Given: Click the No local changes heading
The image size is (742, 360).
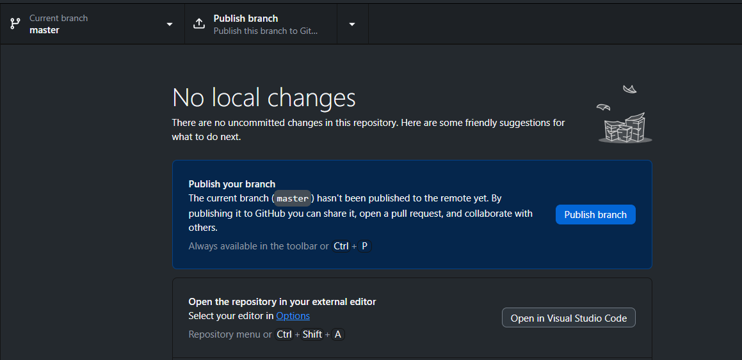Looking at the screenshot, I should pos(264,98).
